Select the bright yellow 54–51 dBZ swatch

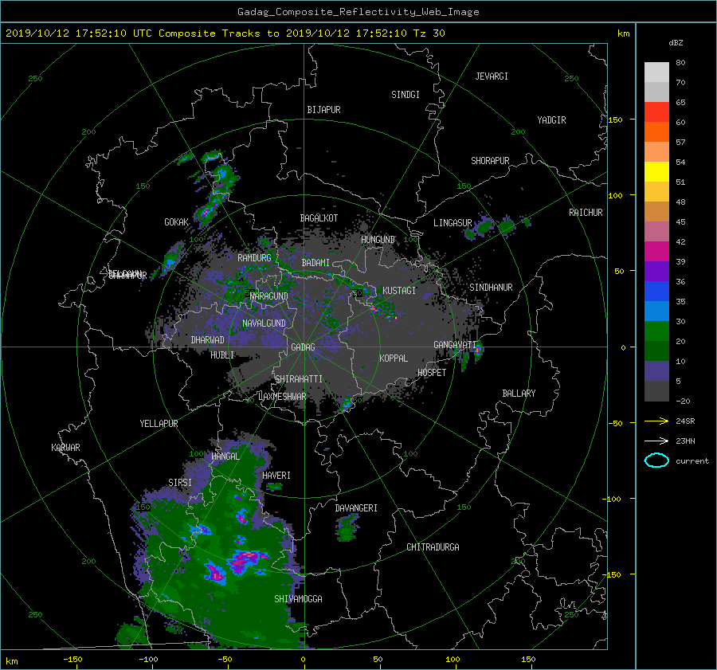[656, 171]
